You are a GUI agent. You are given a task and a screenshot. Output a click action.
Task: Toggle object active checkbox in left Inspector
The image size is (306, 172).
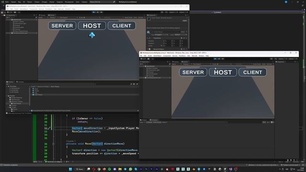(153, 32)
